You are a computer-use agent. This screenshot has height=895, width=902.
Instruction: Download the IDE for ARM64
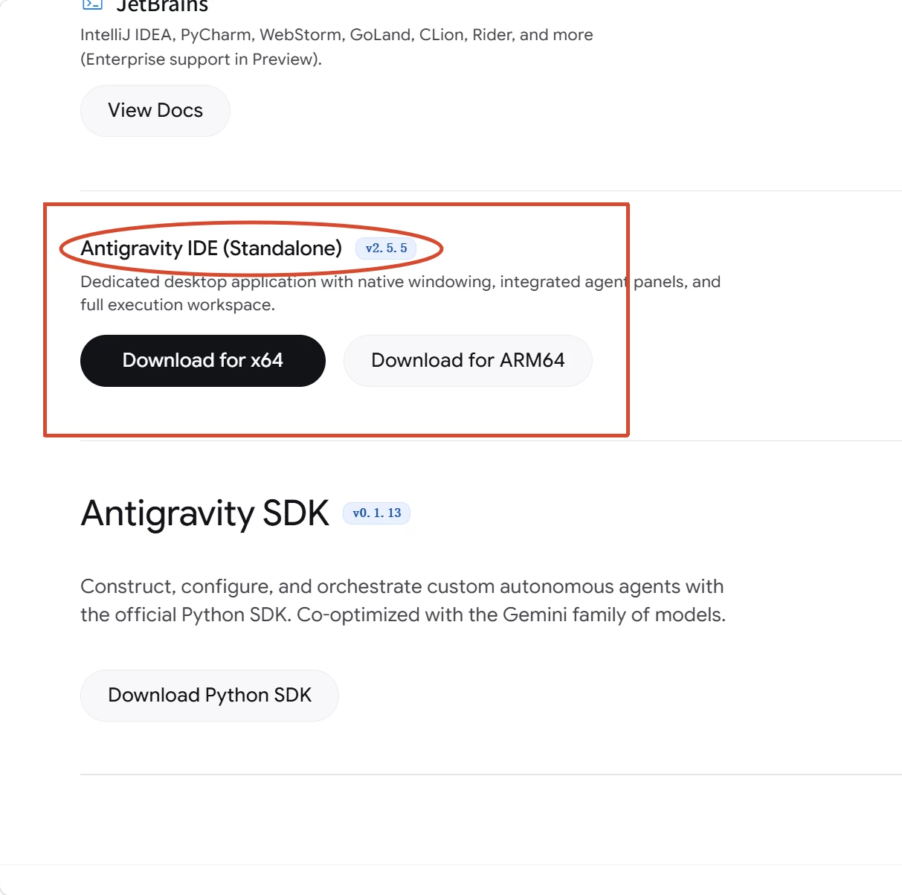pos(468,361)
